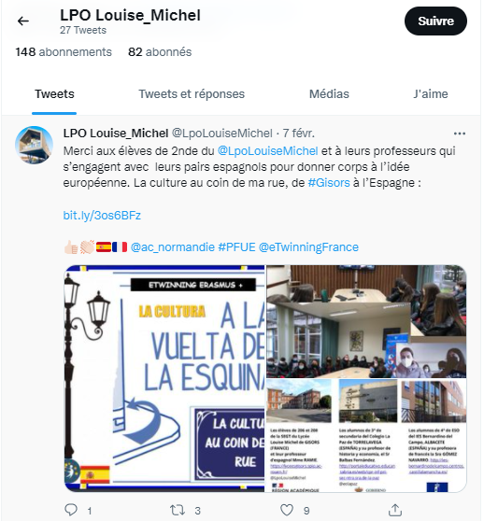
Task: Share the tweet using the upload icon
Action: 395,510
